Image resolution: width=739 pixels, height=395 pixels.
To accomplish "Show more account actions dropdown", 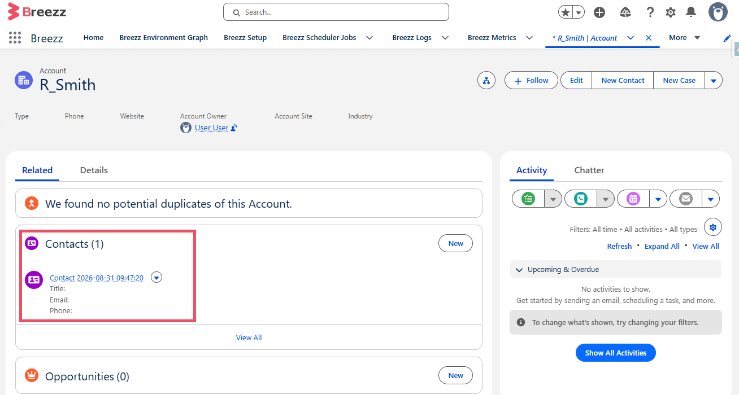I will pos(714,81).
